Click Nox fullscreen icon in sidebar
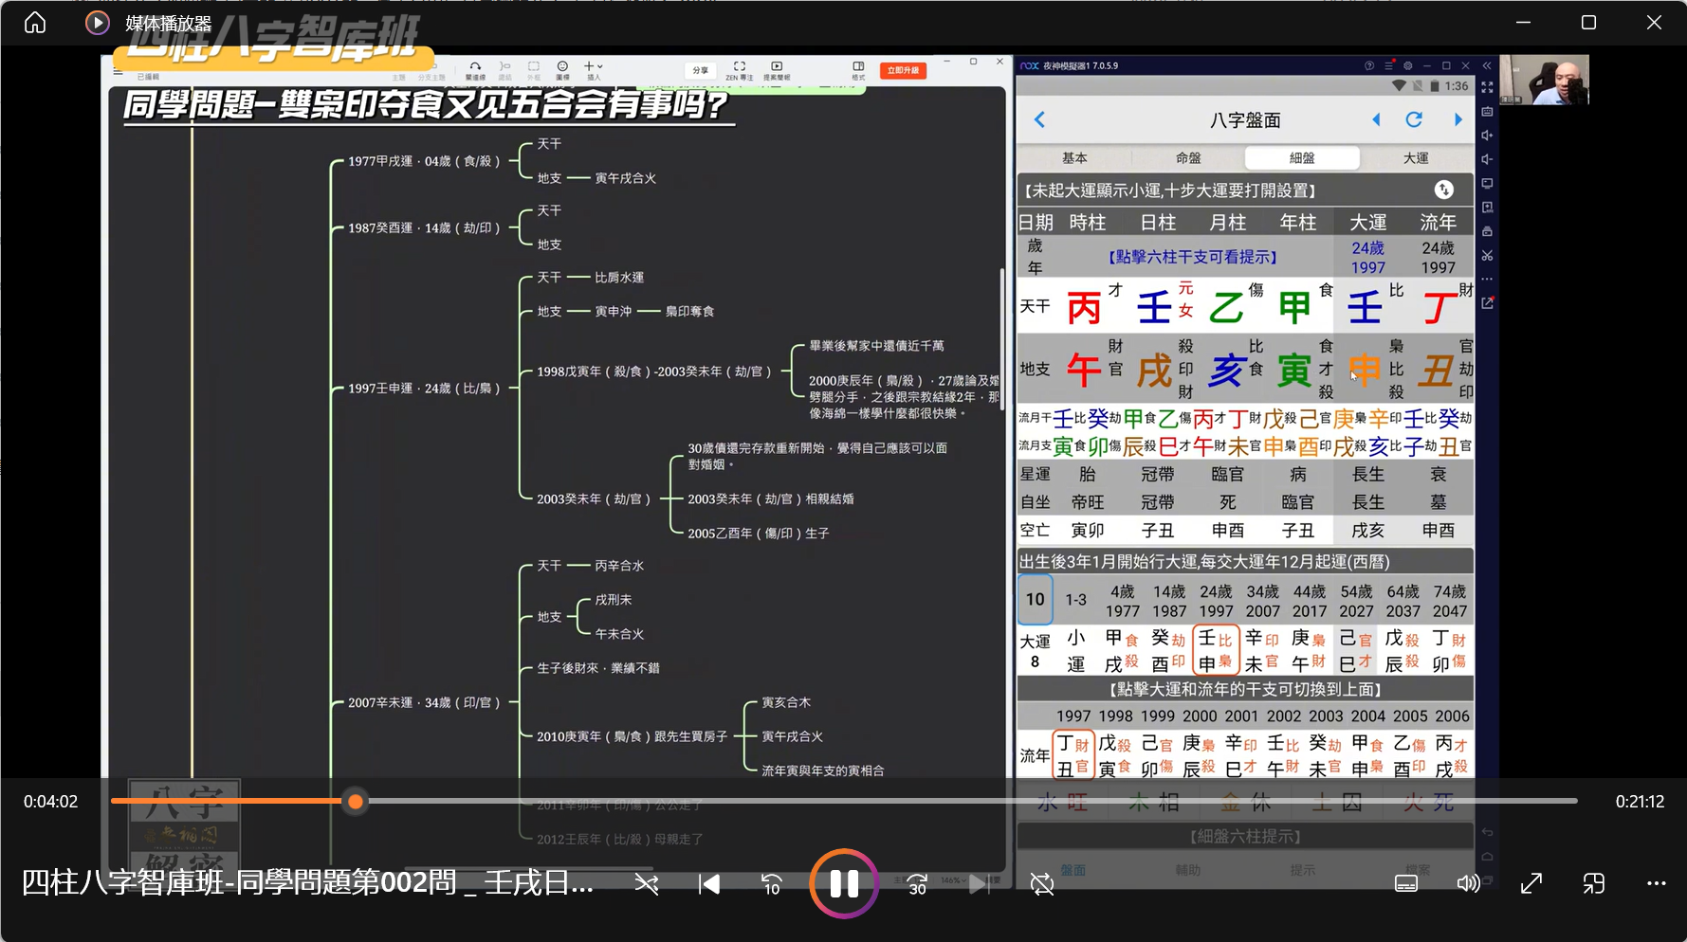The width and height of the screenshot is (1687, 942). (1487, 87)
